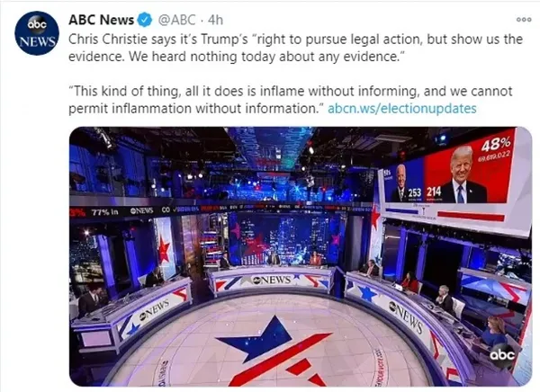Click the 253 electoral vote count
The image size is (540, 392).
click(x=415, y=192)
